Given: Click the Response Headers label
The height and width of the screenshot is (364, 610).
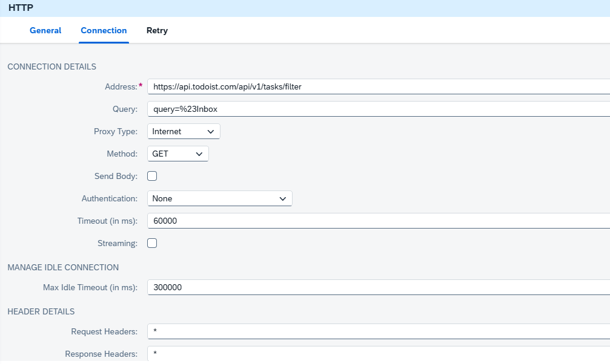Looking at the screenshot, I should coord(101,354).
